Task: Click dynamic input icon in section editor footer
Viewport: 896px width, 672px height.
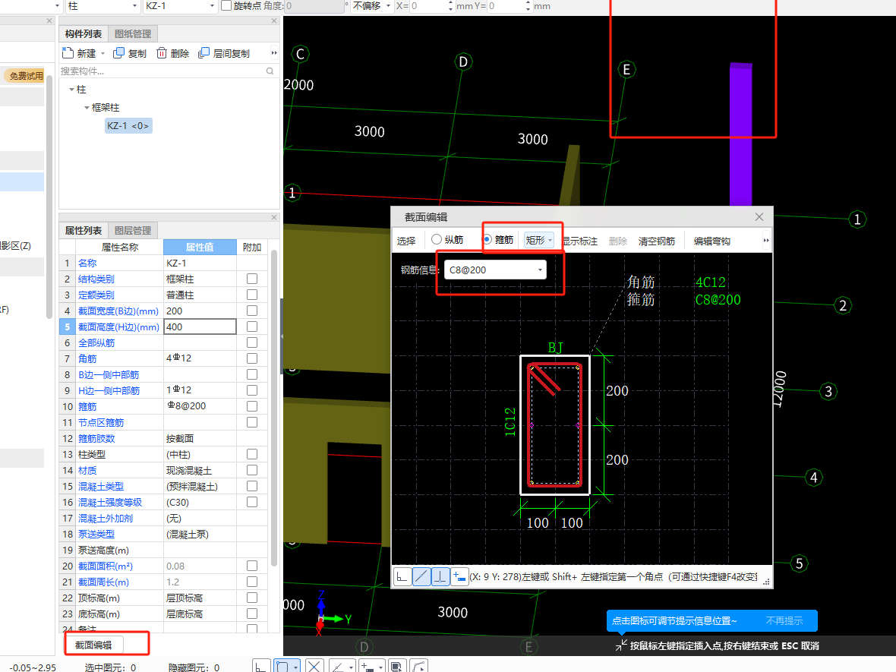Action: coord(459,576)
